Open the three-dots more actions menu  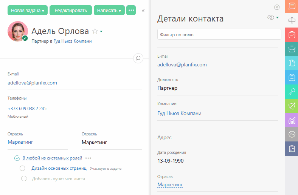(131, 10)
